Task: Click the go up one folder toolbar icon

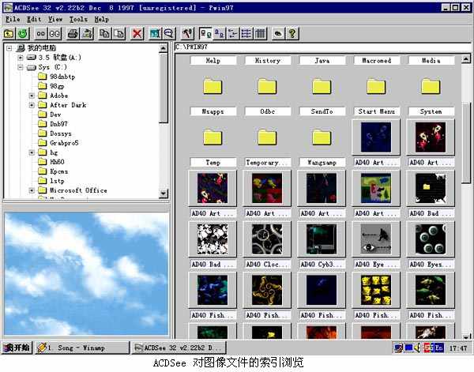Action: 9,34
